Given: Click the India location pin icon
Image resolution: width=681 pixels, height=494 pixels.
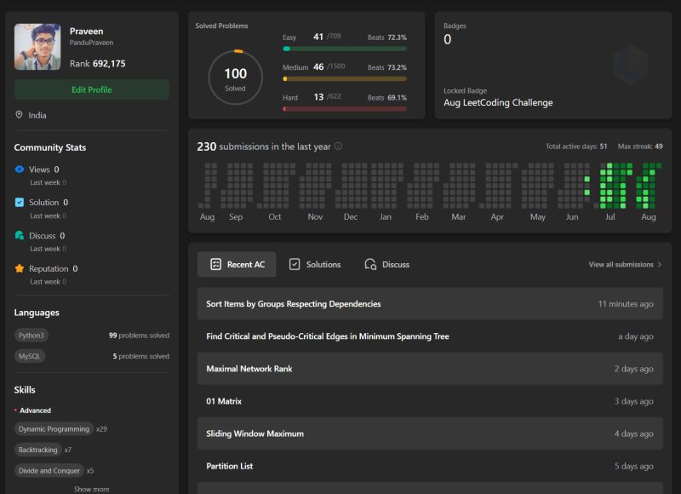Looking at the screenshot, I should [19, 115].
